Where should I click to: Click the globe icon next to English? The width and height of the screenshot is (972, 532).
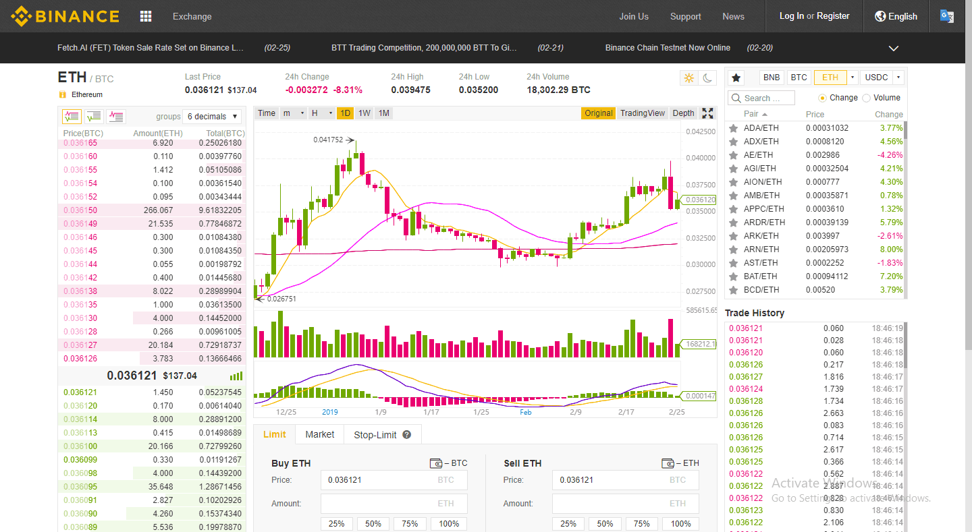tap(880, 16)
